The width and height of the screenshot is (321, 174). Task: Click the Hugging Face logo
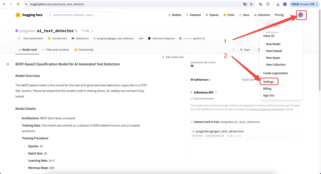pos(29,15)
